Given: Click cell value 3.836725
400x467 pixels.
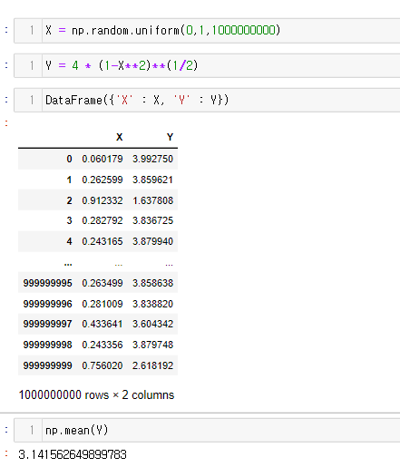Looking at the screenshot, I should [152, 220].
